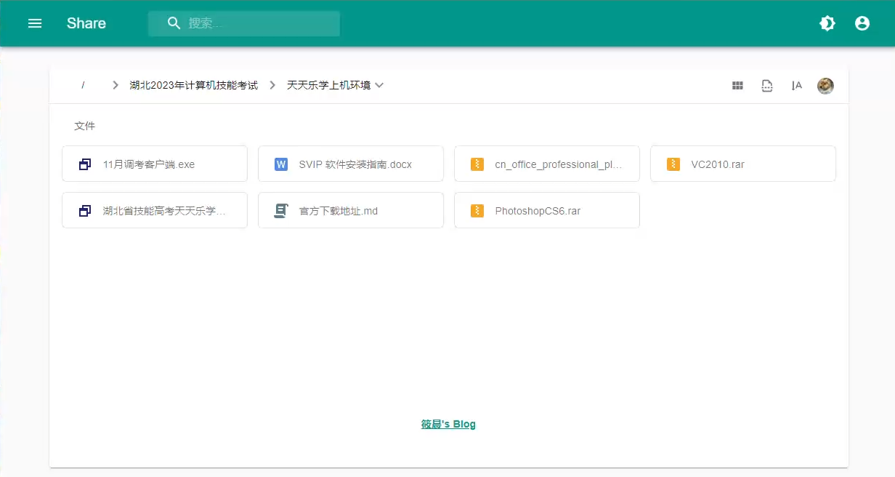Toggle dark mode with the brightness icon
895x477 pixels.
827,23
